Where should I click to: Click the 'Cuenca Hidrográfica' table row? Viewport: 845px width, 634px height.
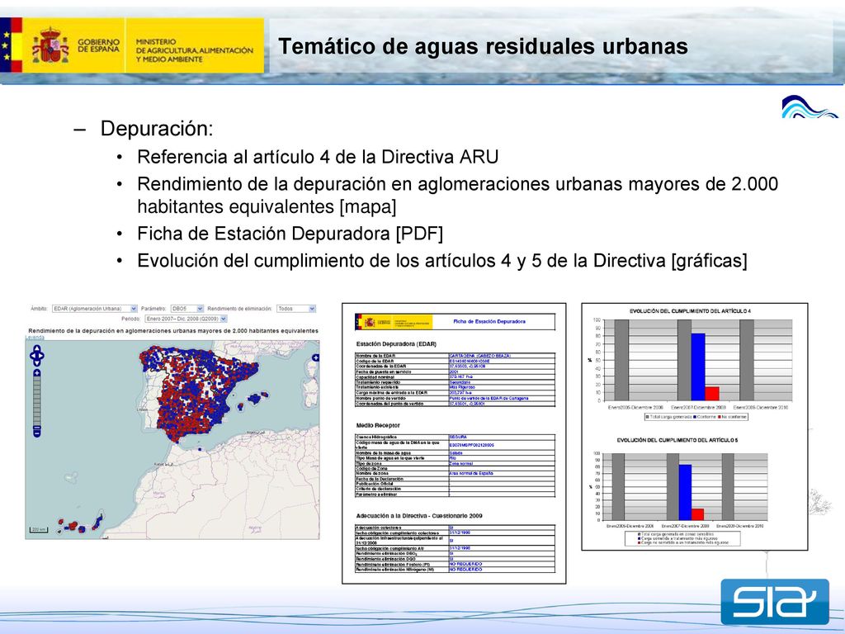coord(455,437)
